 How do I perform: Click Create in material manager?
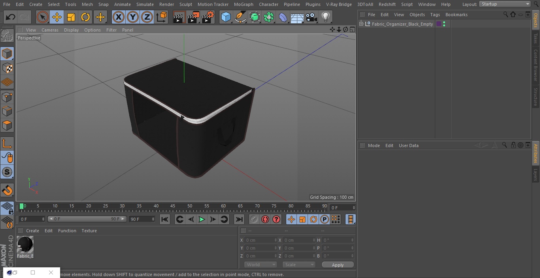coord(32,231)
